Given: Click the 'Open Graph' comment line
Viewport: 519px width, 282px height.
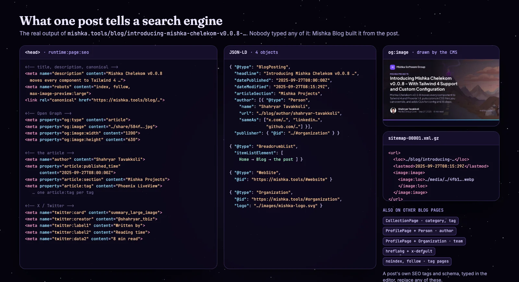Looking at the screenshot, I should (48, 113).
